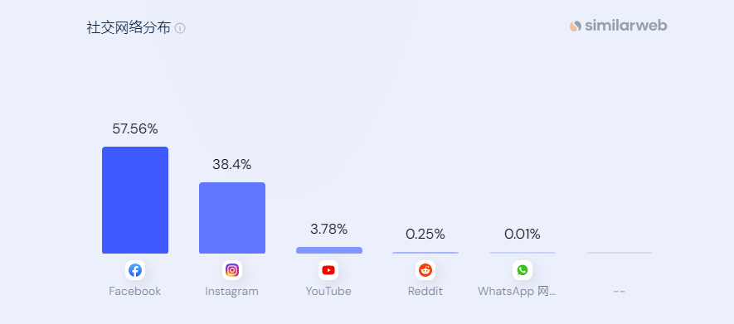Click the Facebook icon
734x324 pixels.
coord(135,270)
